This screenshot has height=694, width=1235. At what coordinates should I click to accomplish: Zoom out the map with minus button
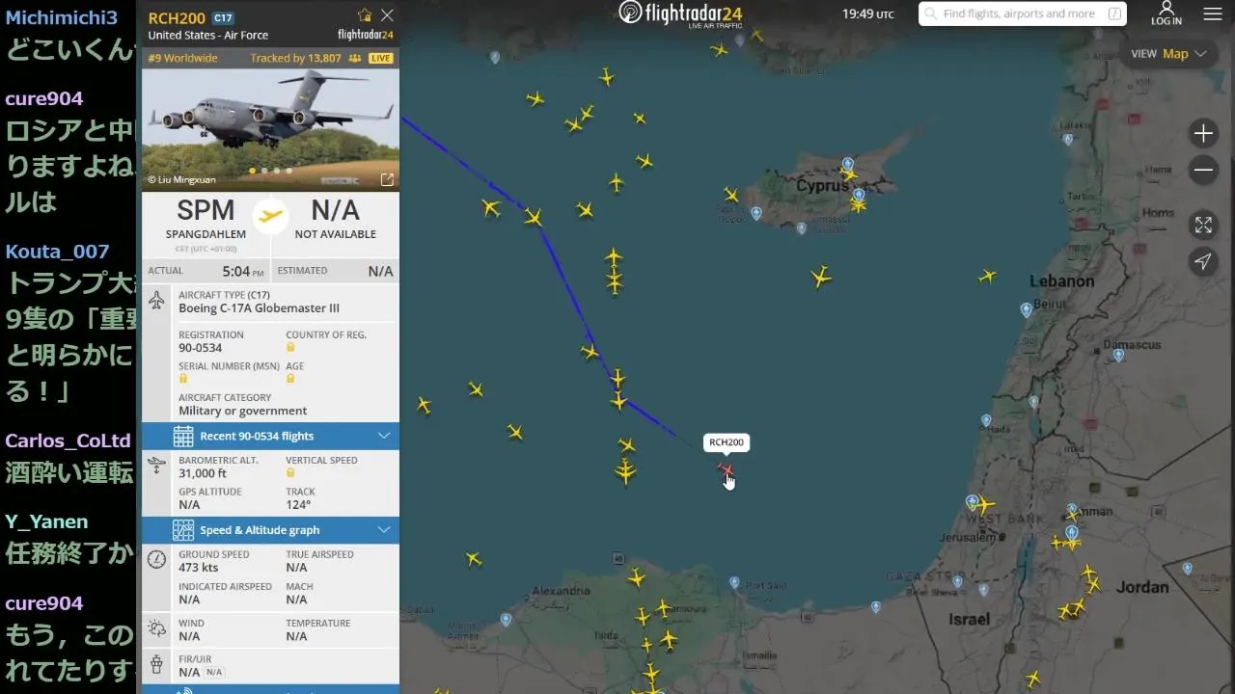pos(1203,171)
